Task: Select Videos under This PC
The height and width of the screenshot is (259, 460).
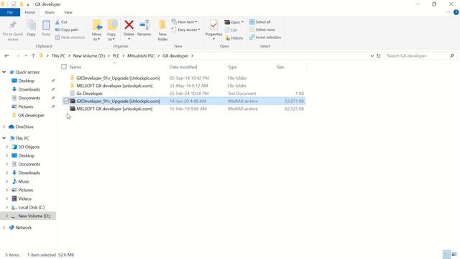Action: coord(24,199)
